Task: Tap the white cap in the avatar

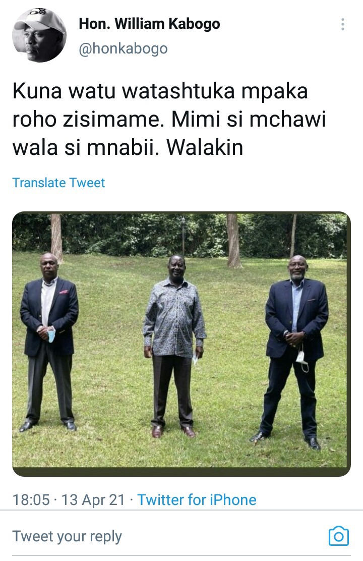Action: pos(39,22)
